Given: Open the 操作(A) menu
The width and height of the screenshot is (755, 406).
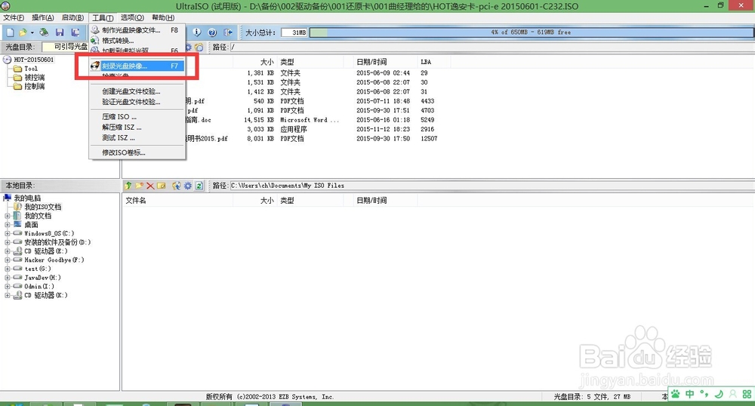Looking at the screenshot, I should tap(43, 17).
